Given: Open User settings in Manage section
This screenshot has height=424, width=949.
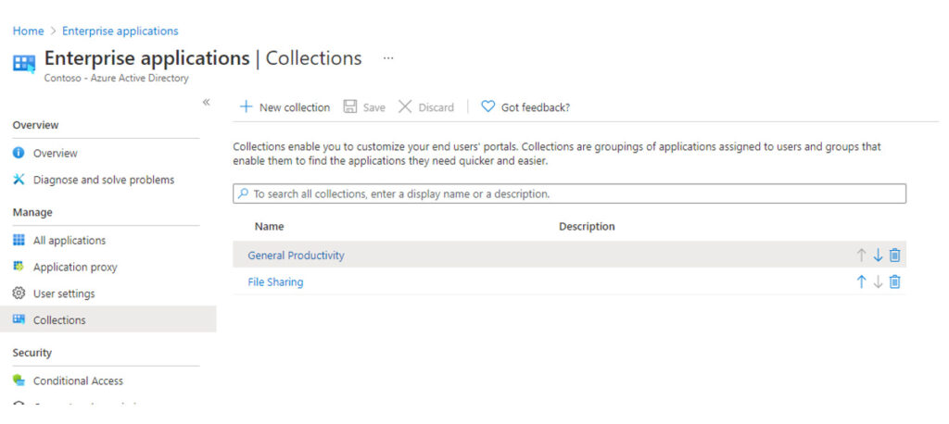Looking at the screenshot, I should (63, 293).
